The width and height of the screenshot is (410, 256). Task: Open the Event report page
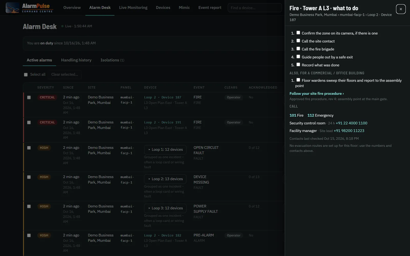point(210,8)
